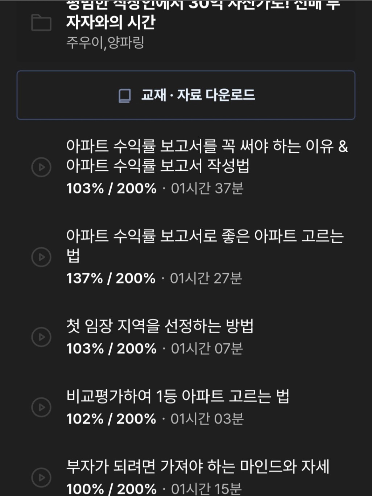Play the 아파트 수익률 보고서 작성법 lecture
The height and width of the screenshot is (496, 372).
pyautogui.click(x=41, y=167)
